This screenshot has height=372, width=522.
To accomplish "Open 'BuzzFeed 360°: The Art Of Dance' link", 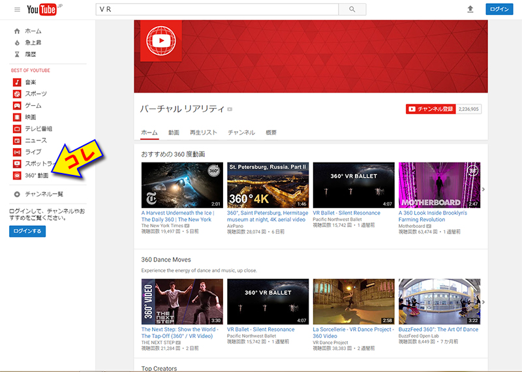I will [438, 330].
